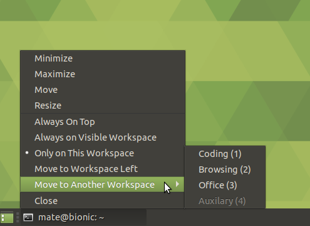Choose Coding (1) workspace

[x=225, y=154]
